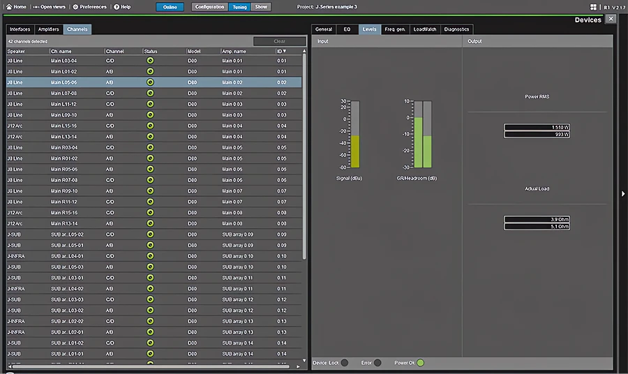Viewport: 628px width, 374px height.
Task: Expand the right side panel arrow
Action: pyautogui.click(x=623, y=194)
